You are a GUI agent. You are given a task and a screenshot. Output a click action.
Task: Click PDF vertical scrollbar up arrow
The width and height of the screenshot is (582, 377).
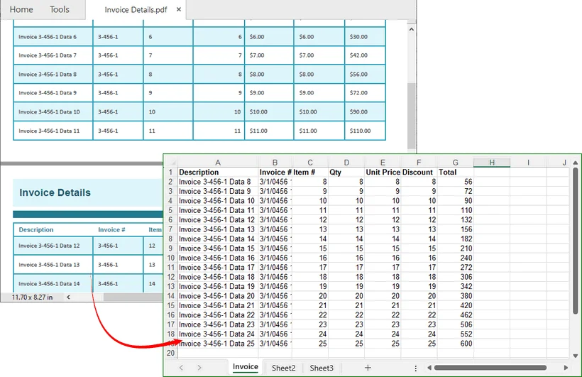[x=411, y=29]
